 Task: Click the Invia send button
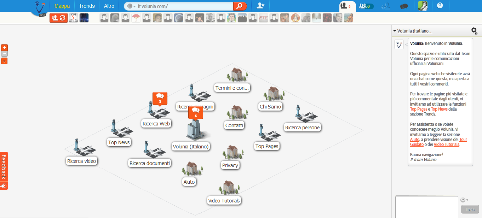470,209
